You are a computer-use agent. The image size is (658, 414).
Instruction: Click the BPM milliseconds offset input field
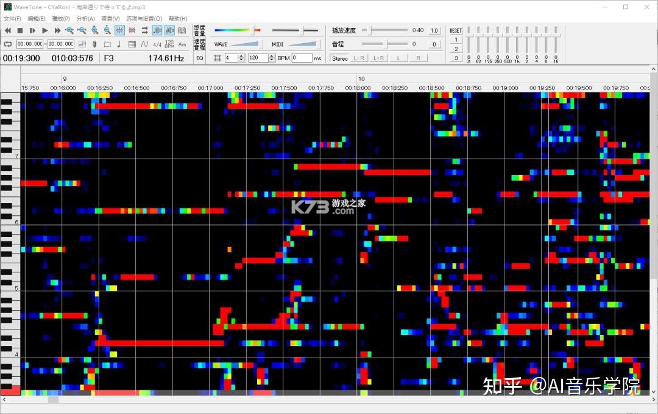(302, 58)
